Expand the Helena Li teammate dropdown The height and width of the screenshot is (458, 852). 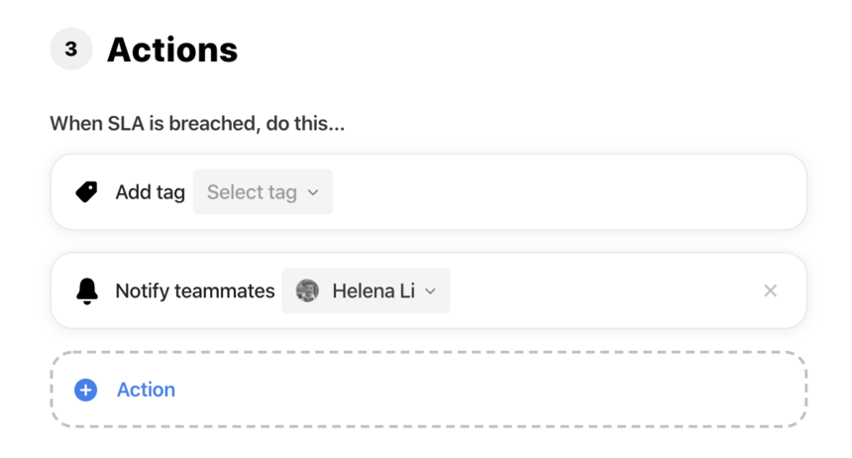(x=366, y=290)
